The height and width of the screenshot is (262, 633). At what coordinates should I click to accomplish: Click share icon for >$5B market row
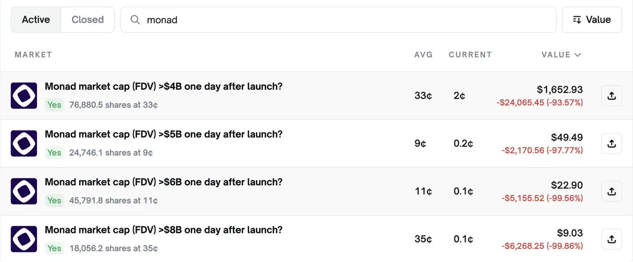click(611, 144)
